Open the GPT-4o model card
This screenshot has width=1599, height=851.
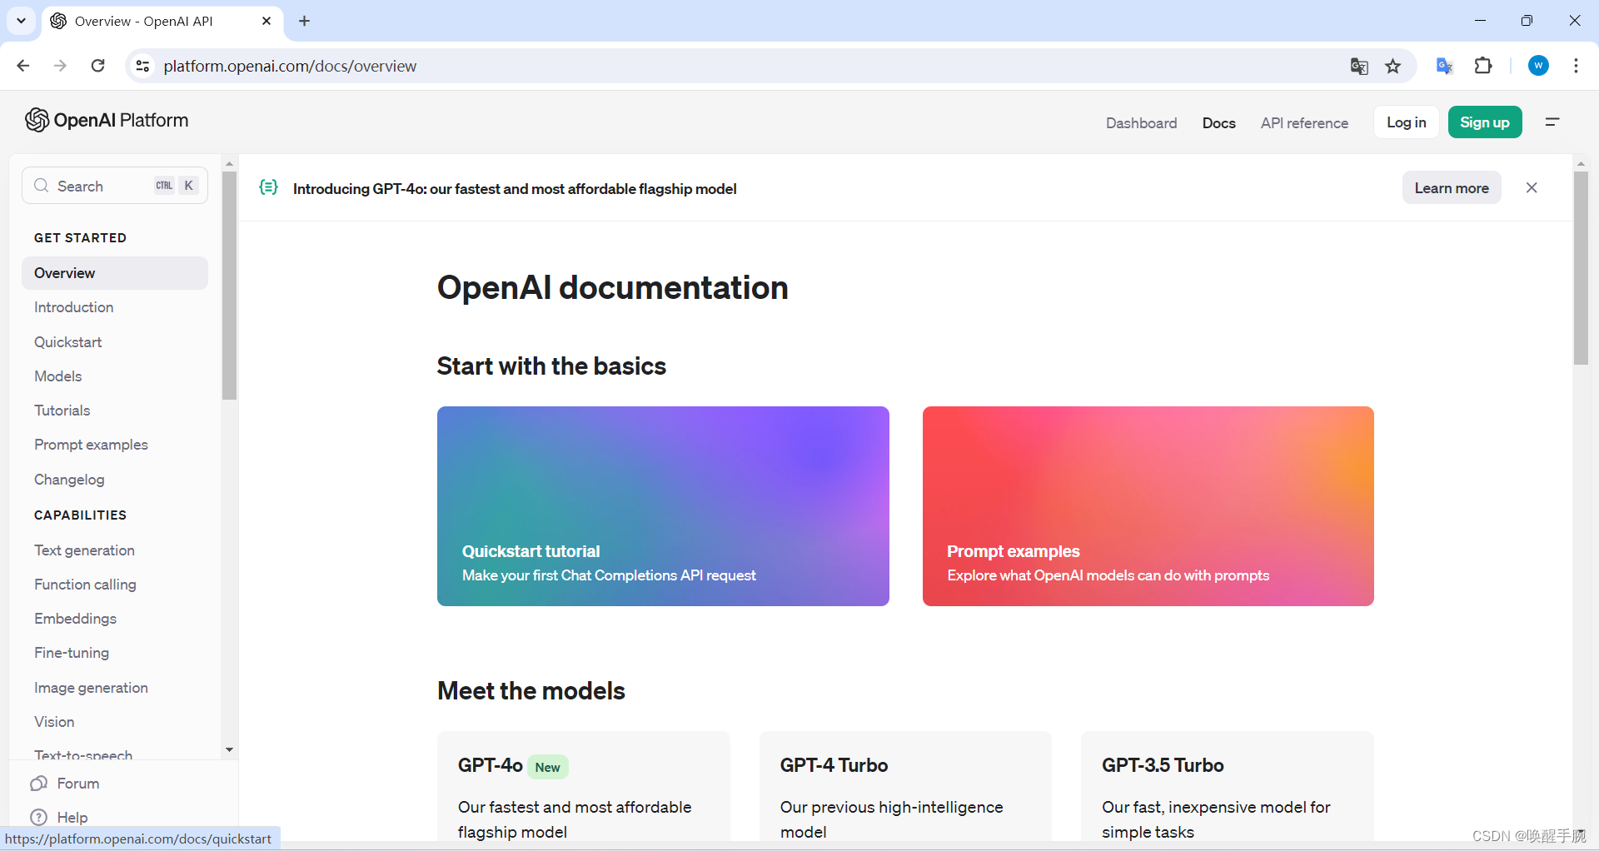[583, 787]
